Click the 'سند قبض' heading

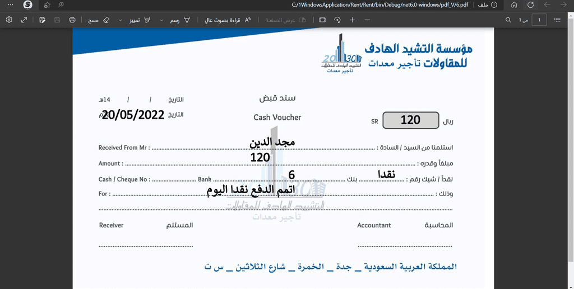pos(277,99)
